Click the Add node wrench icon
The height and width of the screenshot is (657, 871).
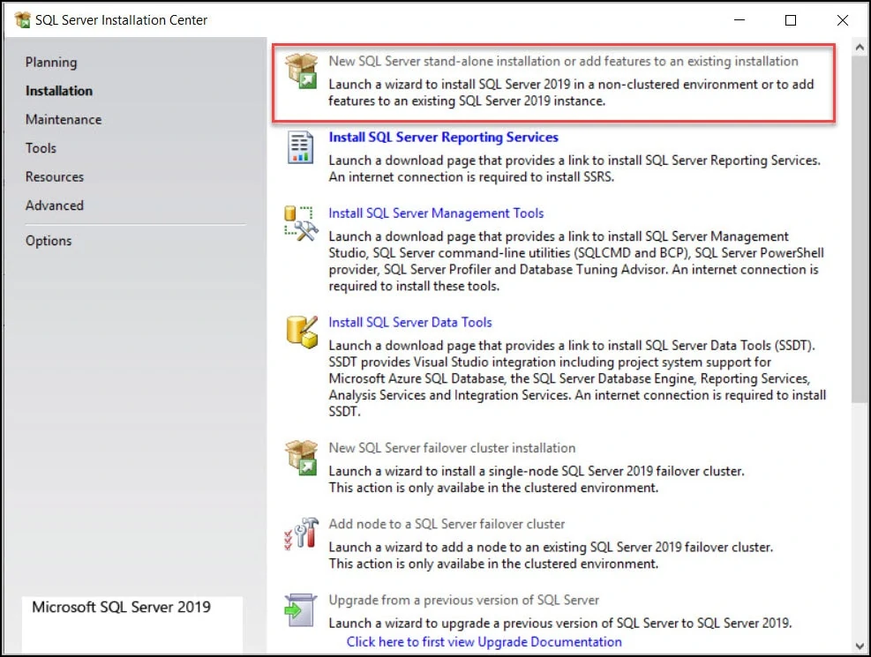tap(301, 534)
